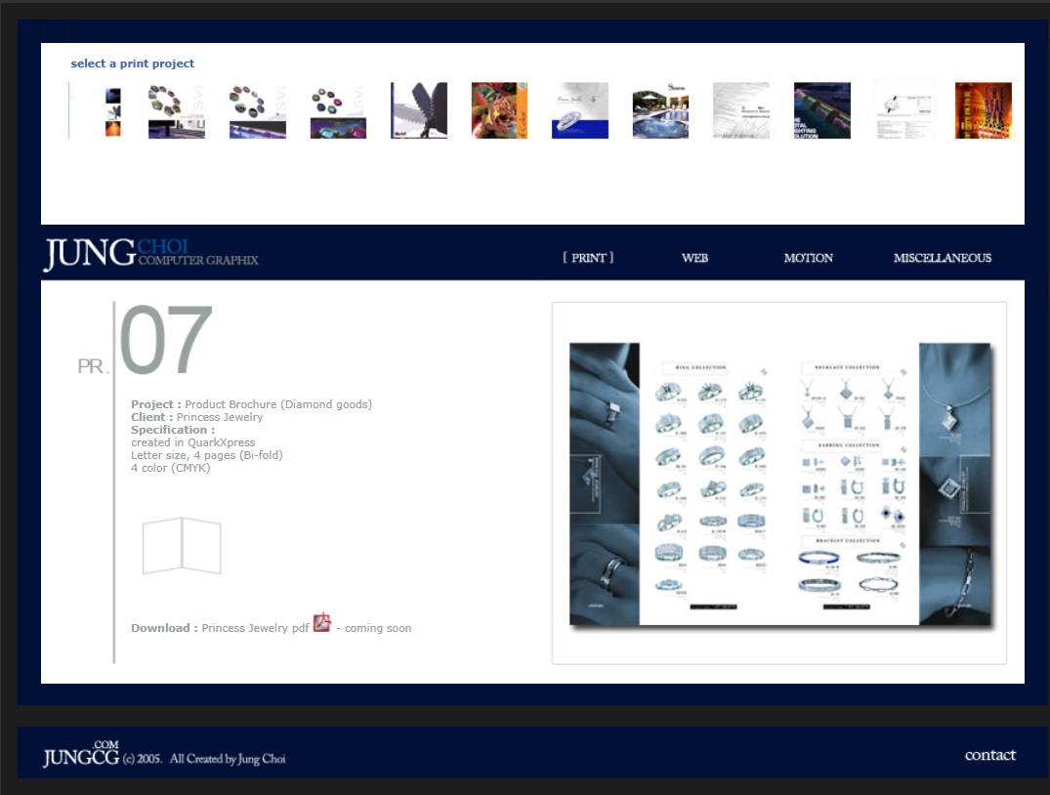This screenshot has height=795, width=1050.
Task: Switch to the MOTION section
Action: click(x=808, y=258)
